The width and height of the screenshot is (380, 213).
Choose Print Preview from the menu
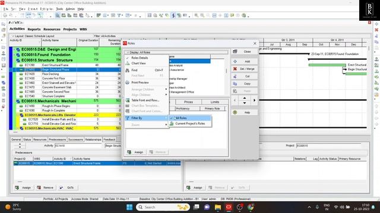click(147, 83)
